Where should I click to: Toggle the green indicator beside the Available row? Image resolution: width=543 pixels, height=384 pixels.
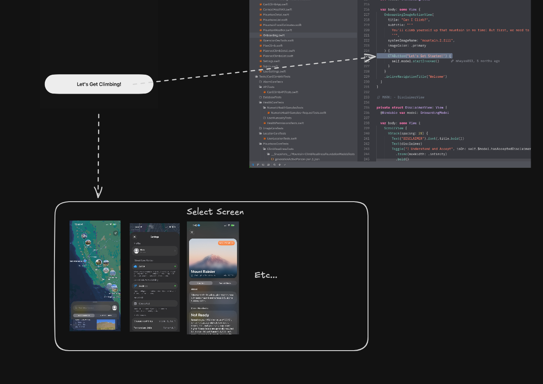(x=175, y=286)
